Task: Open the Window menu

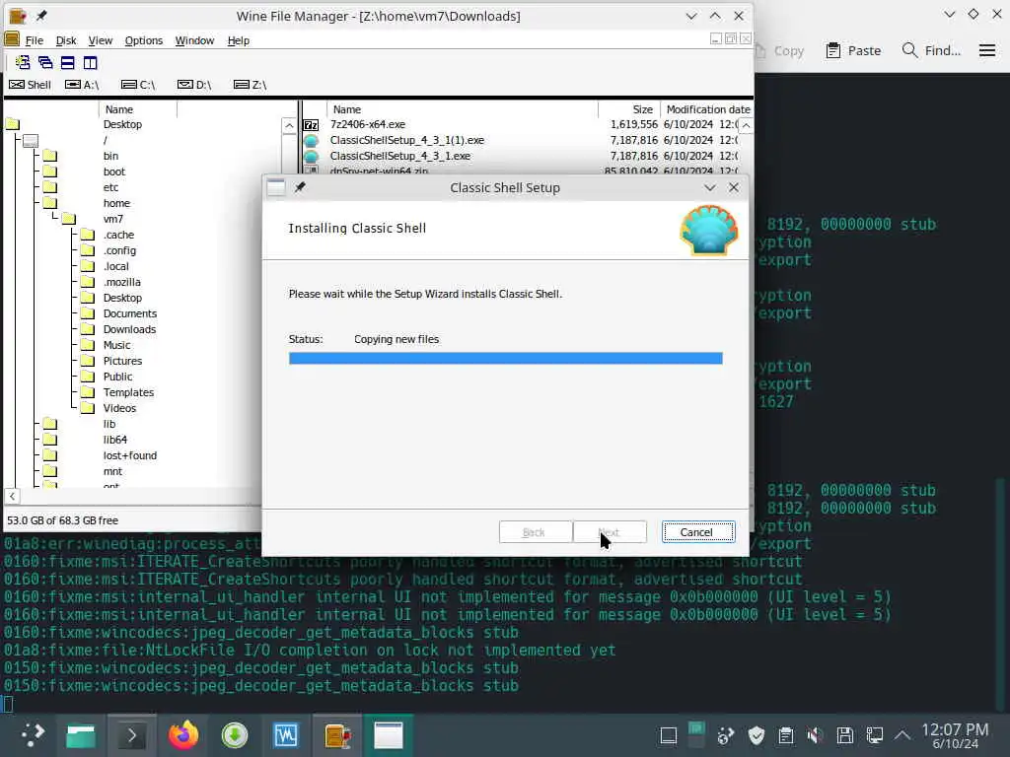Action: tap(194, 40)
